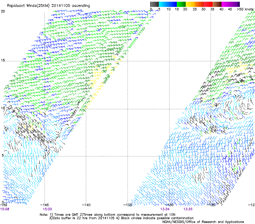This screenshot has height=224, width=255.
Task: Select the green 15-20 knots color swatch
Action: (181, 4)
